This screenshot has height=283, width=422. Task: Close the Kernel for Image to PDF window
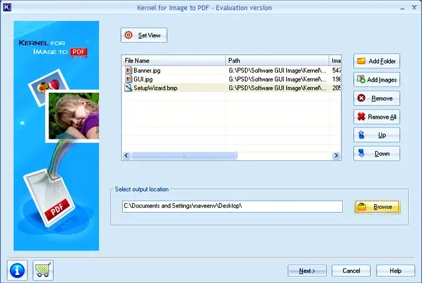click(x=414, y=7)
